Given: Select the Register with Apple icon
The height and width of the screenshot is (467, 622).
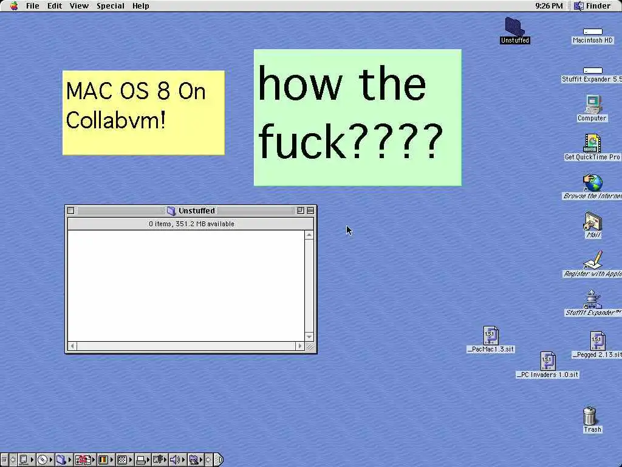Looking at the screenshot, I should pos(593,260).
